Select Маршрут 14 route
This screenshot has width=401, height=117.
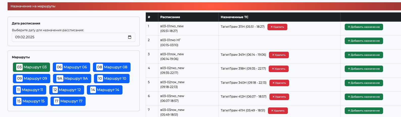[x=105, y=90]
